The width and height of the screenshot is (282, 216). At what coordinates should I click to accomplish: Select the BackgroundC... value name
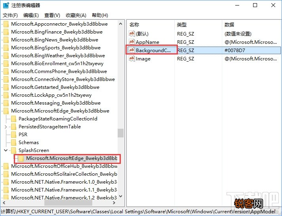(153, 51)
